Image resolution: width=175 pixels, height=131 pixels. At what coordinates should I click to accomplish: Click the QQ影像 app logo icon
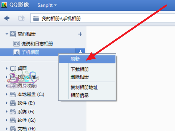[4, 5]
